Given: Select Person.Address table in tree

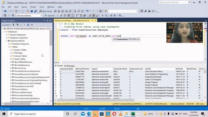Looking at the screenshot, I should [21, 89].
